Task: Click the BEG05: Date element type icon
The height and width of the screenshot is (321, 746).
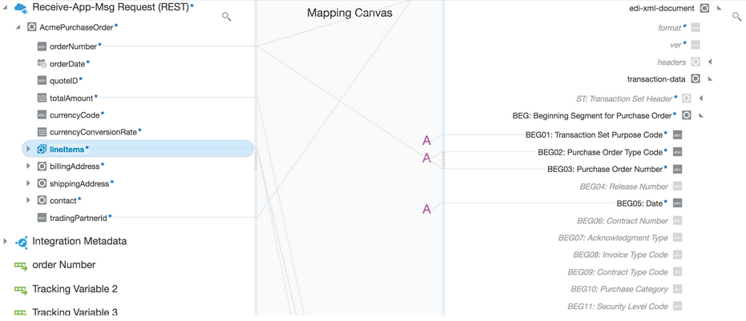Action: (677, 203)
